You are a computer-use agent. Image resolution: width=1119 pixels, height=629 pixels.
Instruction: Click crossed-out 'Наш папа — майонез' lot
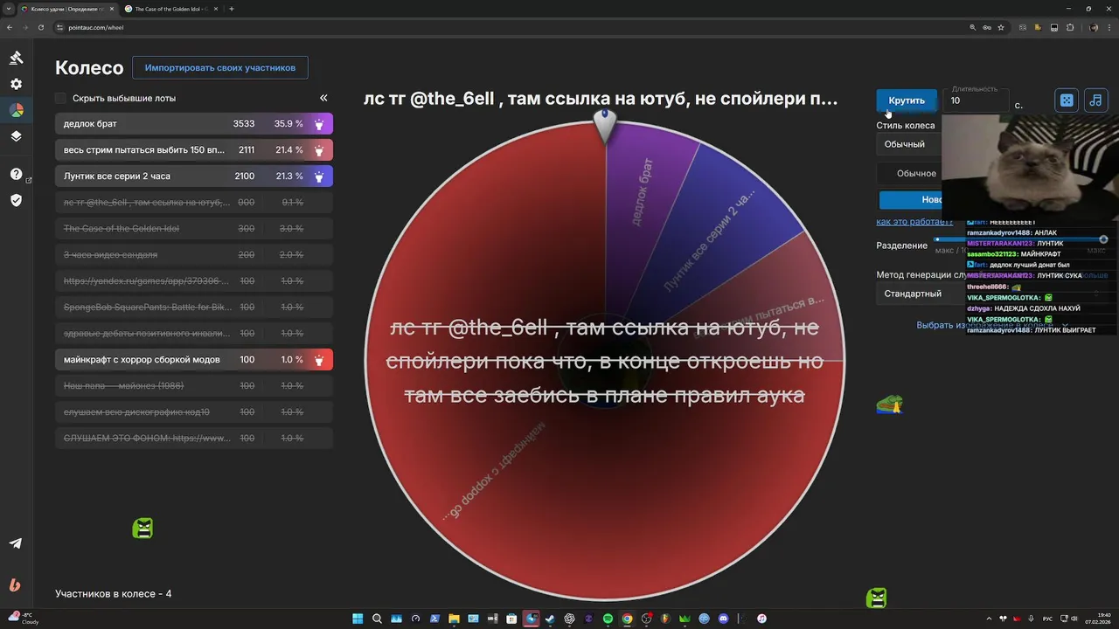coord(194,386)
